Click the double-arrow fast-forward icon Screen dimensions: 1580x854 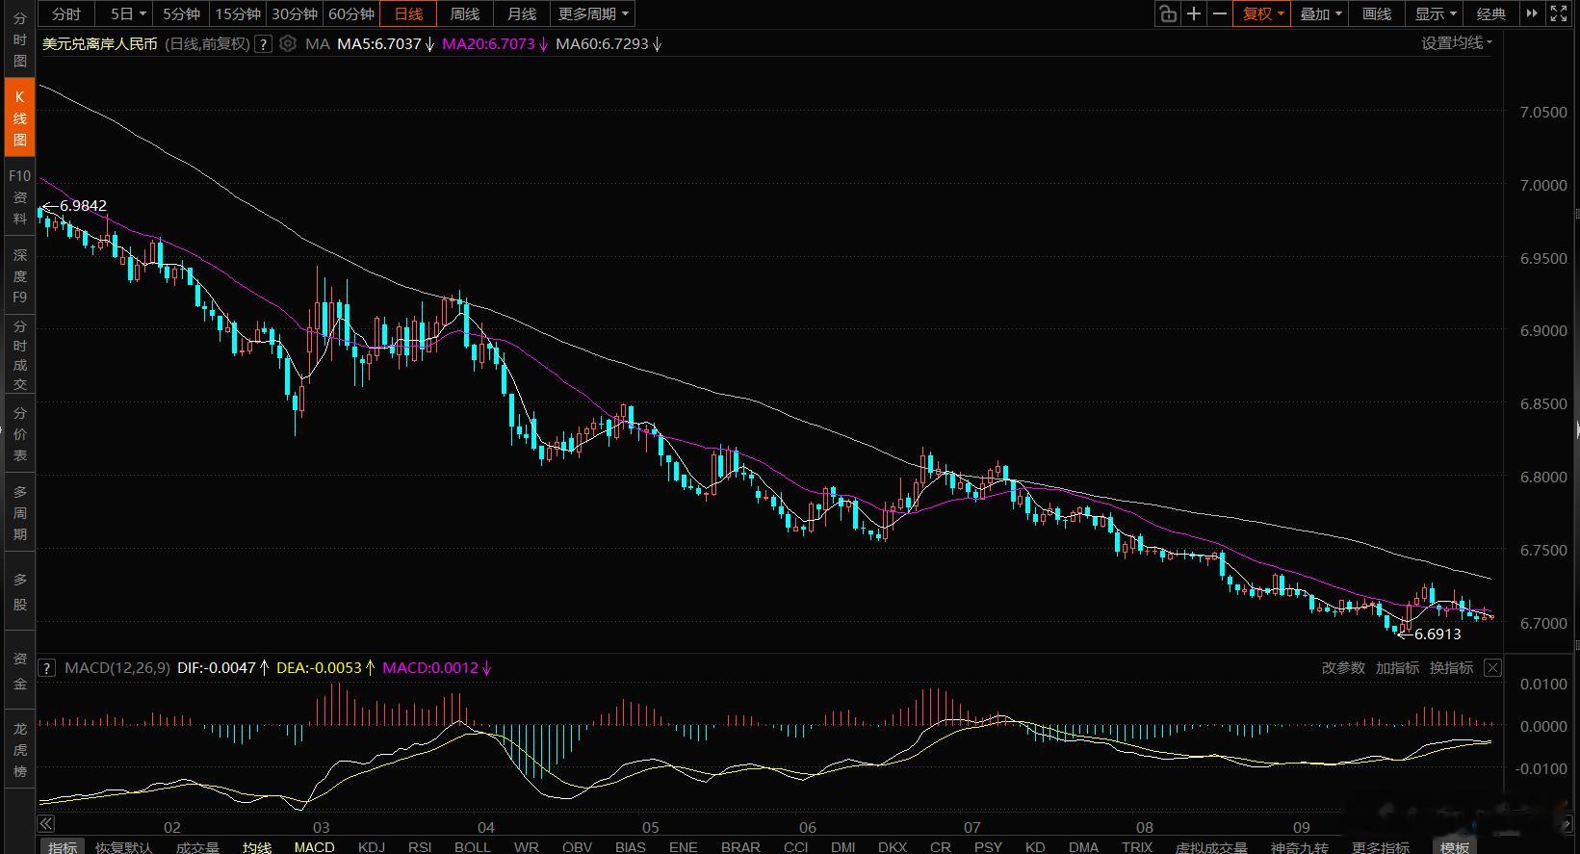point(1532,13)
